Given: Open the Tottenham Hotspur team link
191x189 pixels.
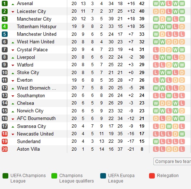Looking at the screenshot, I should (x=37, y=26).
